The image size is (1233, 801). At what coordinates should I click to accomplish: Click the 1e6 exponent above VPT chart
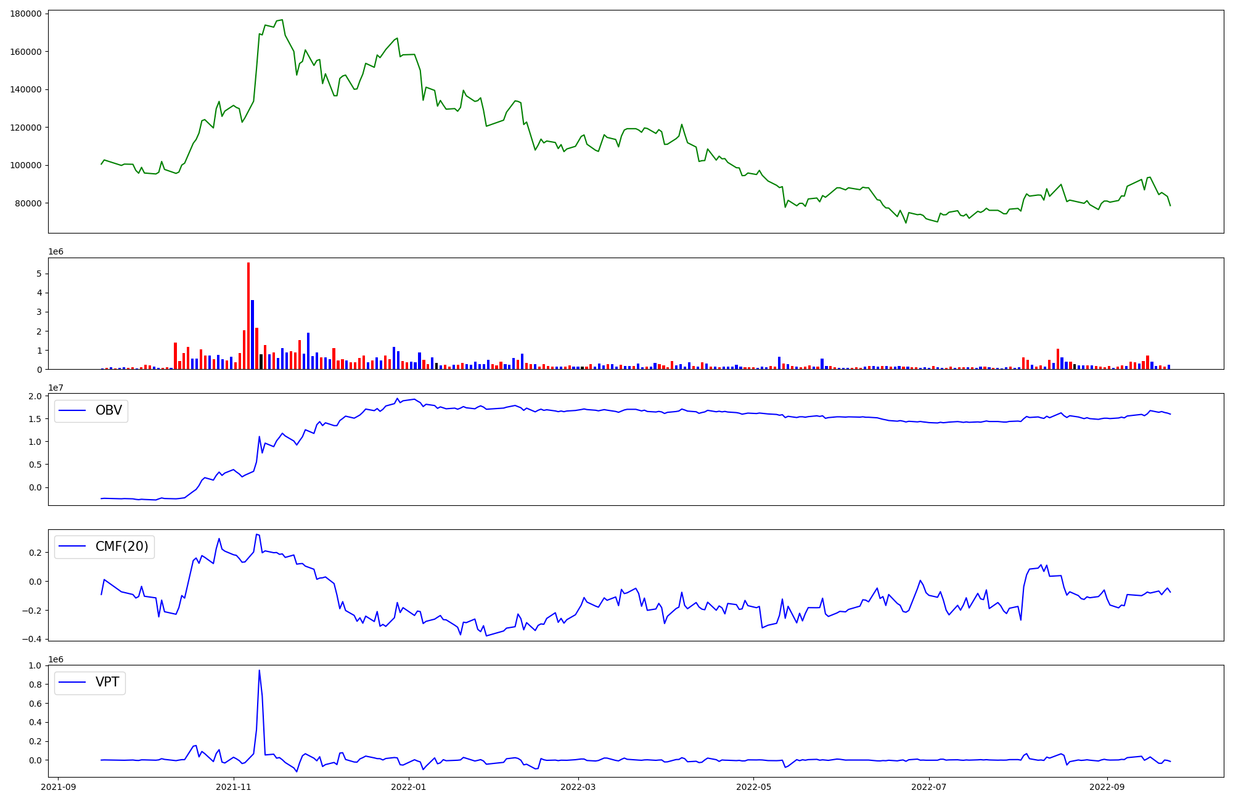[x=56, y=659]
